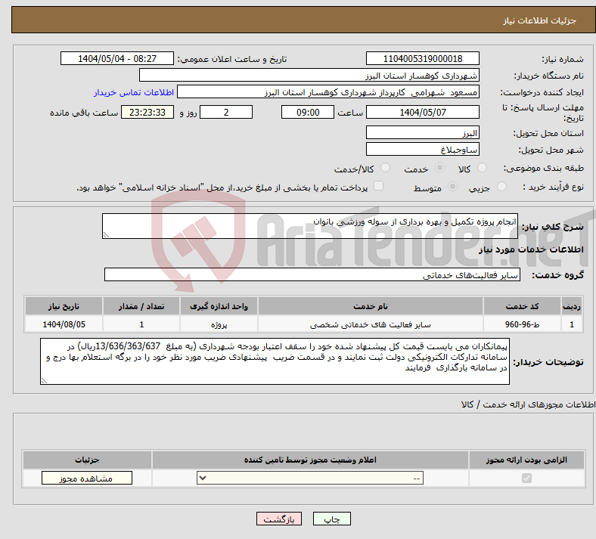Click the چاپ print button
The image size is (596, 539).
332,519
